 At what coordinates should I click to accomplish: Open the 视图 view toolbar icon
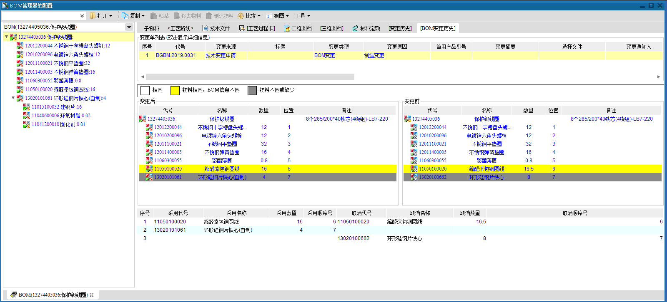click(269, 16)
